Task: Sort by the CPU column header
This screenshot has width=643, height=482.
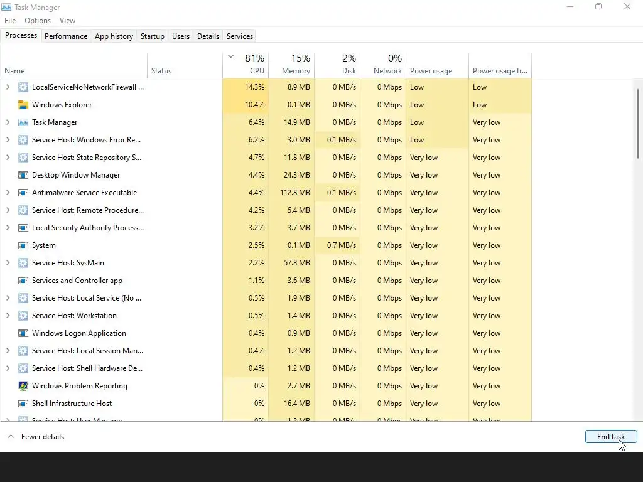Action: pos(246,65)
